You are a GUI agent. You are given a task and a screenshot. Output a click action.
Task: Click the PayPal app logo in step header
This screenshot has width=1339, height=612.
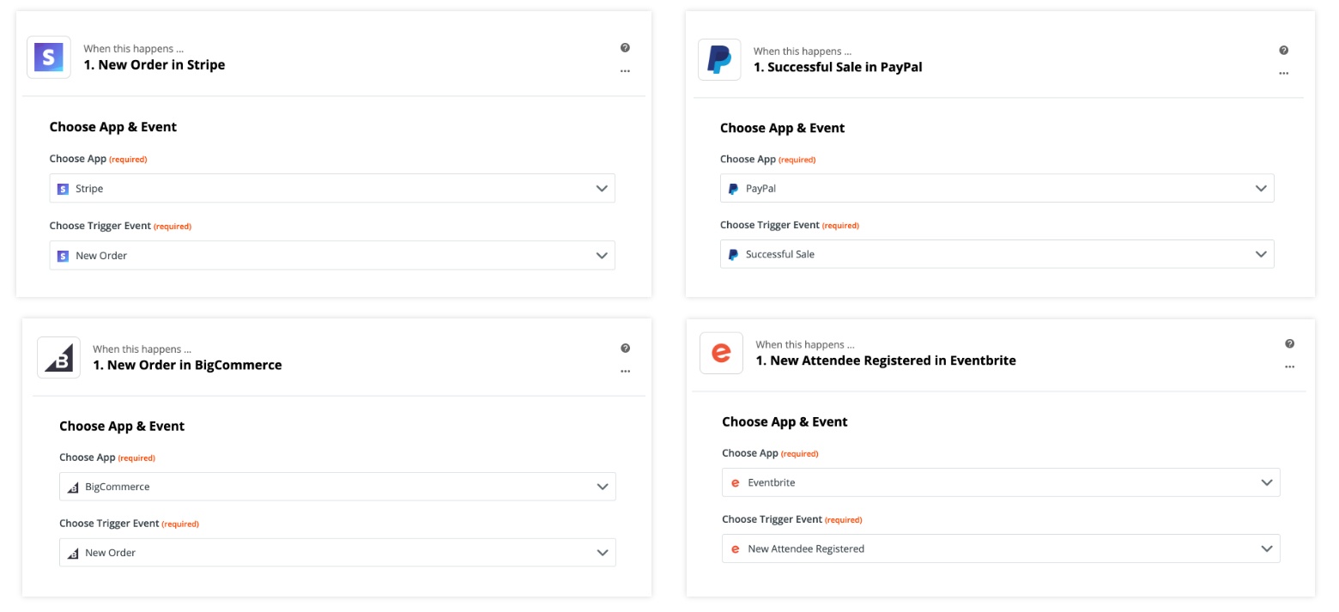pyautogui.click(x=718, y=59)
